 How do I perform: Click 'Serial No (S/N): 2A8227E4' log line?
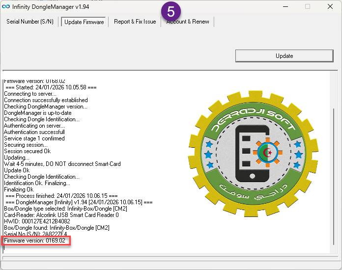tap(35, 234)
